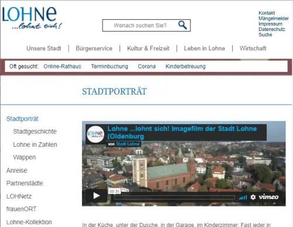Click the round Lohne avatar in video
The image size is (293, 227).
(x=96, y=134)
